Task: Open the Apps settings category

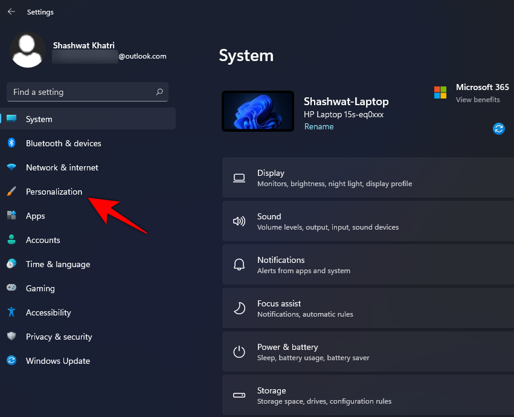Action: [36, 216]
